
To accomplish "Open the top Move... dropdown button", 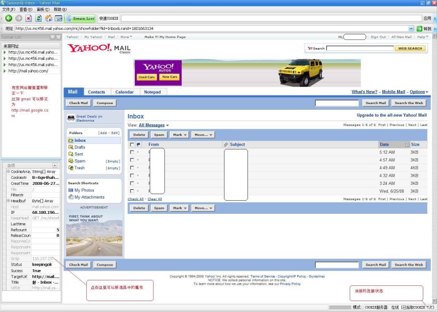I will click(x=203, y=135).
